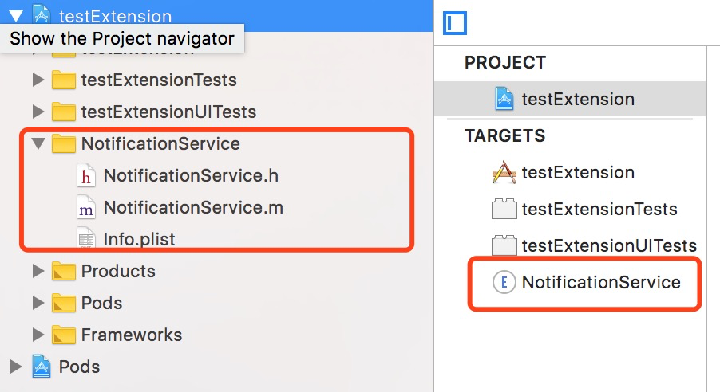The width and height of the screenshot is (720, 392).
Task: Select the NotificationService target label
Action: pos(601,282)
